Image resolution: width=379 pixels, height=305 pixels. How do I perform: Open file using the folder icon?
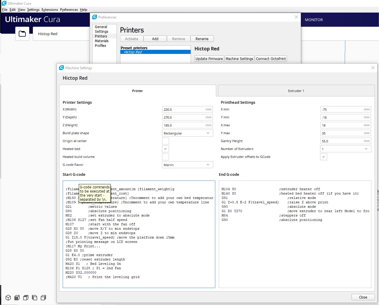click(x=22, y=34)
